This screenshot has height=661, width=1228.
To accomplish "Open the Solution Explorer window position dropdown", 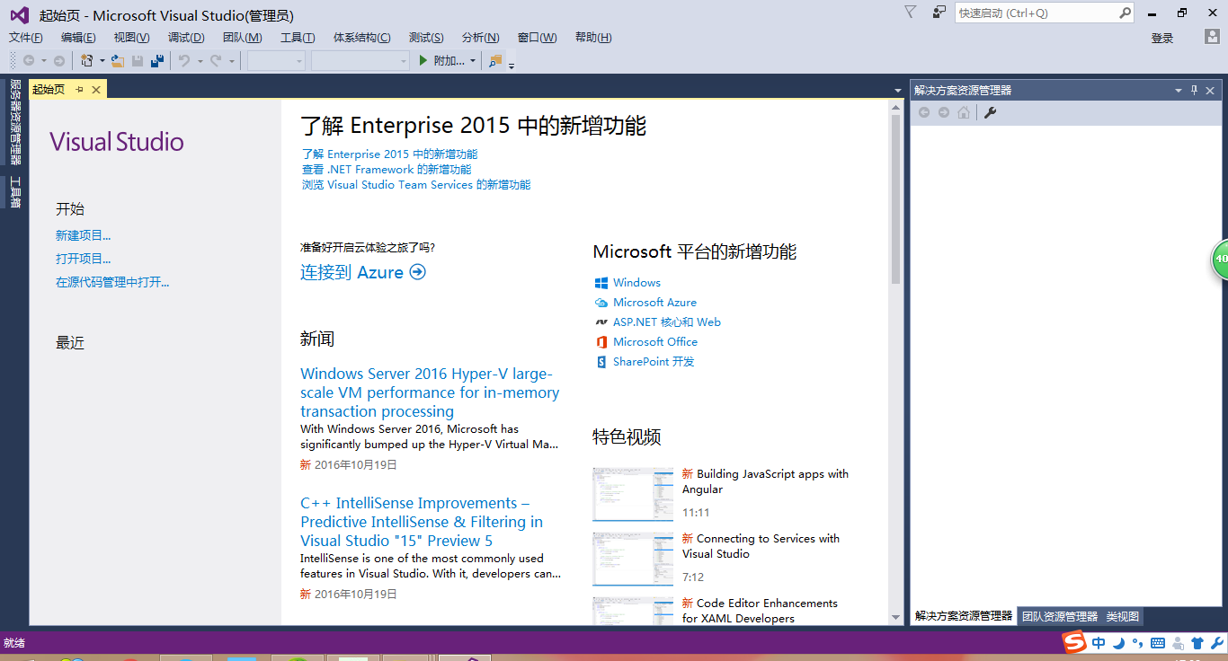I will tap(1179, 91).
